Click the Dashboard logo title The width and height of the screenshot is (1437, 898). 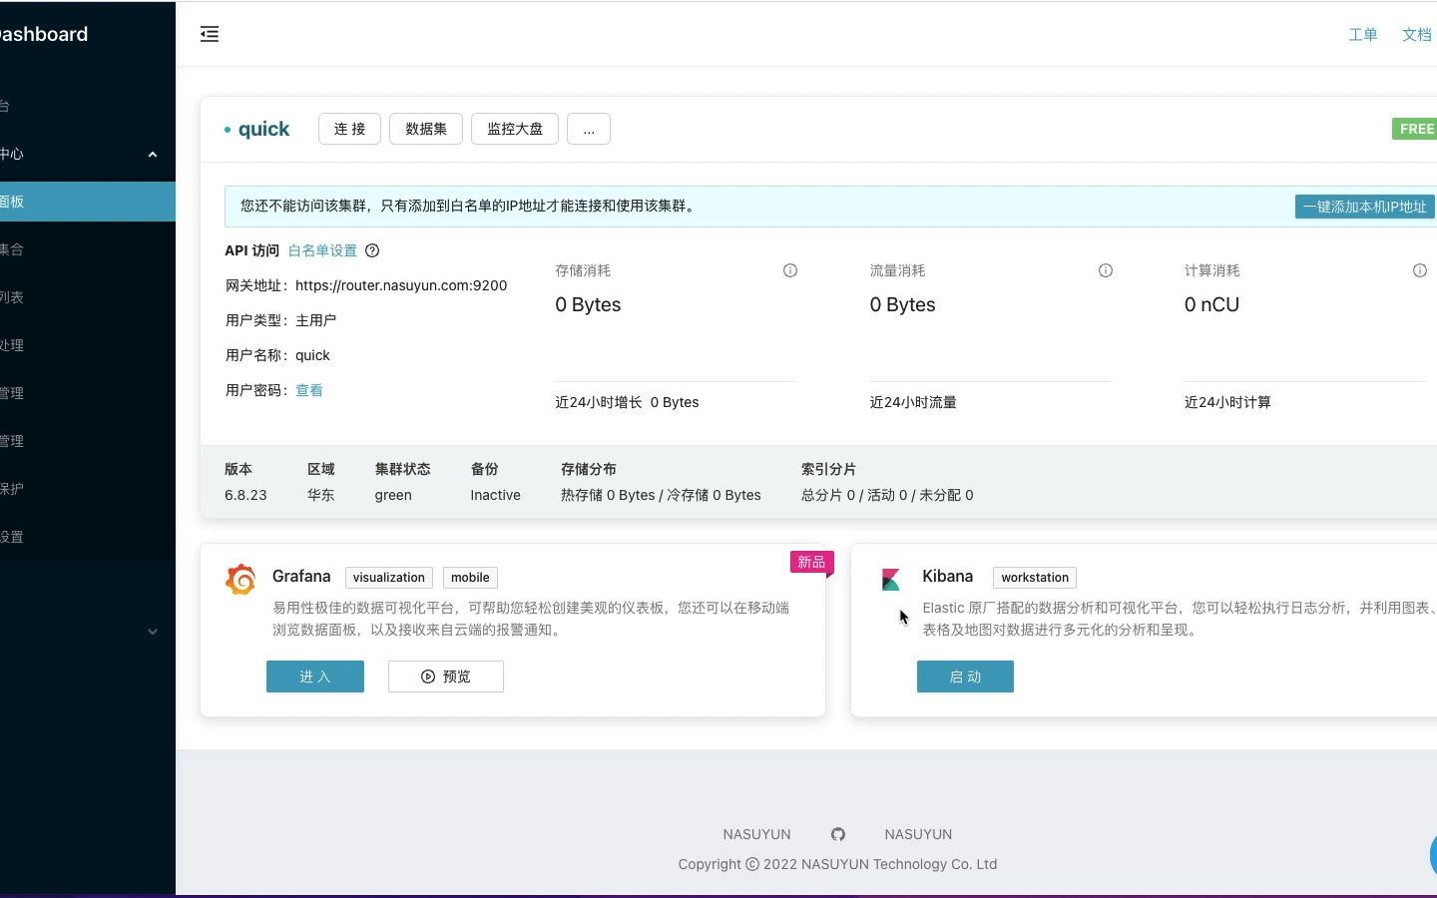(x=44, y=34)
